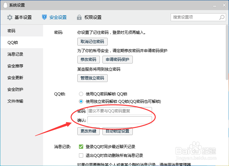Select QQ锁 in the sidebar
This screenshot has height=166, width=229.
pos(22,42)
